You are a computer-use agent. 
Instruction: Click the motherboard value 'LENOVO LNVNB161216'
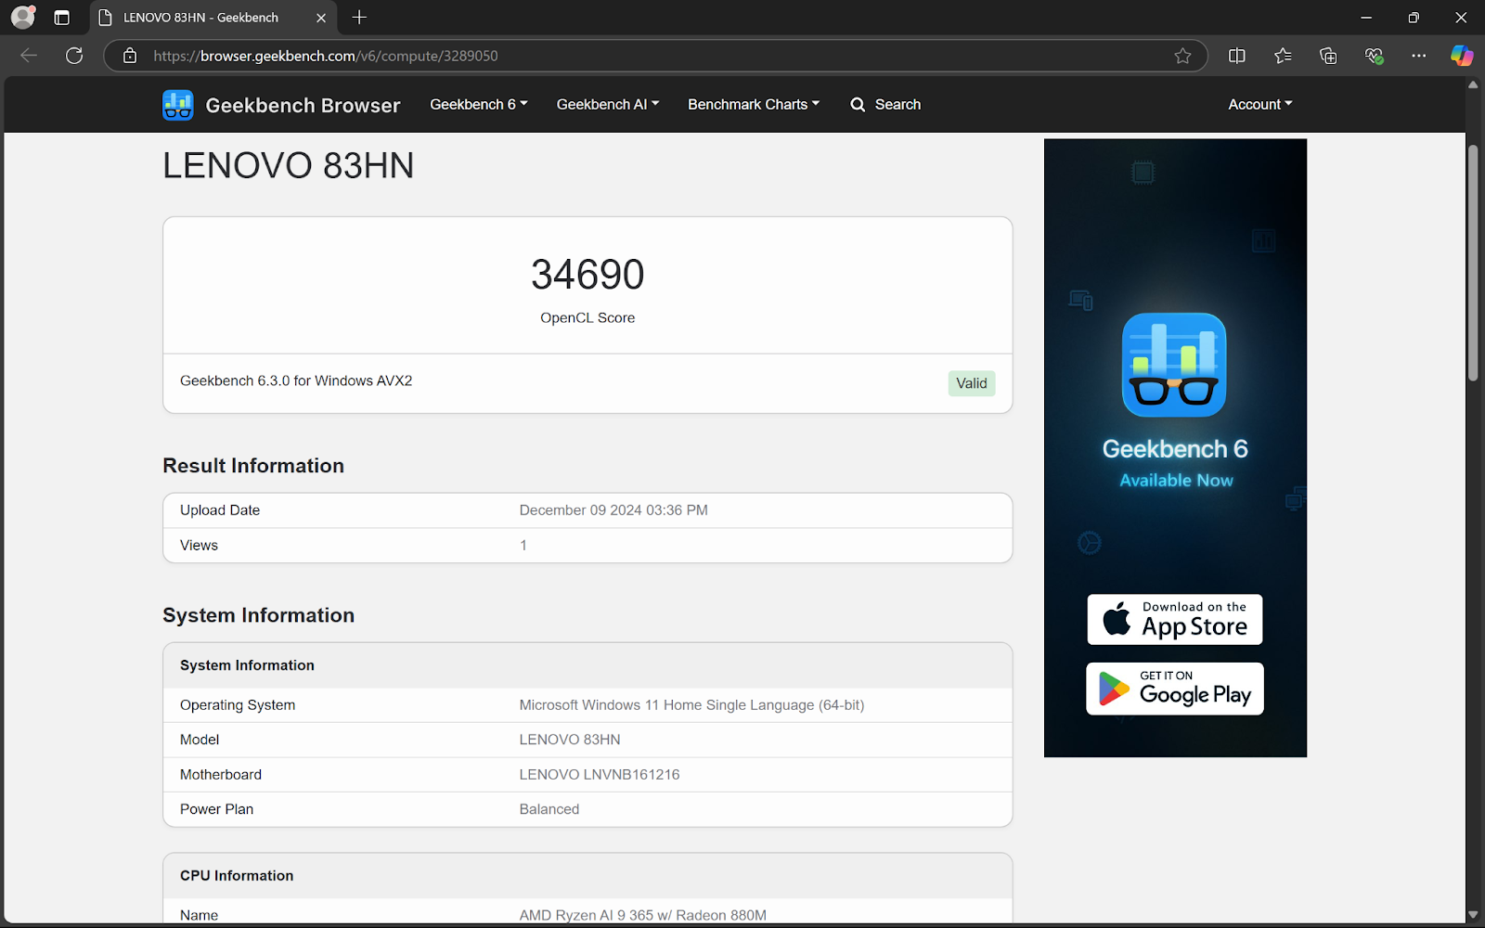click(600, 775)
